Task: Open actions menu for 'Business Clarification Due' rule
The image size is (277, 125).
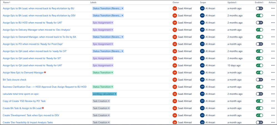Action: tap(273, 87)
